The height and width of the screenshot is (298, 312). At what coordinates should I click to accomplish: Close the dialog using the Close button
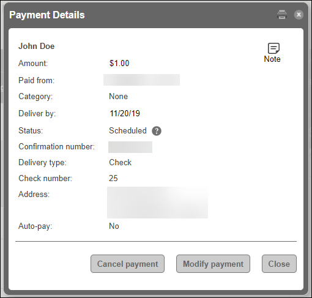[x=279, y=264]
